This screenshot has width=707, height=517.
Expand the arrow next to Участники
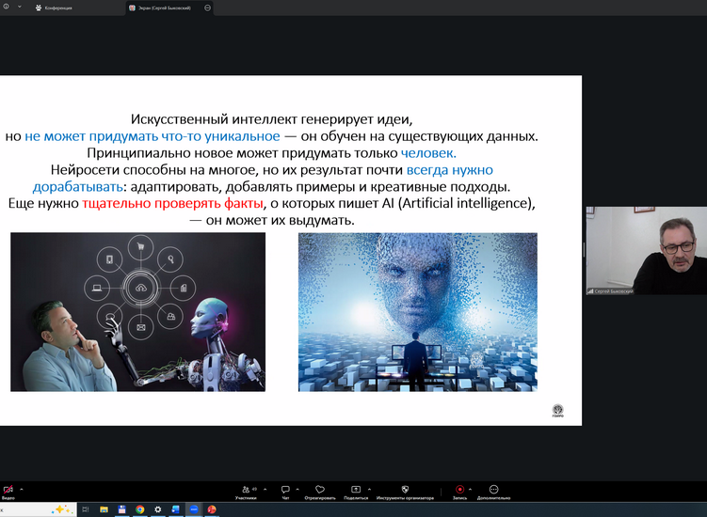coord(265,489)
